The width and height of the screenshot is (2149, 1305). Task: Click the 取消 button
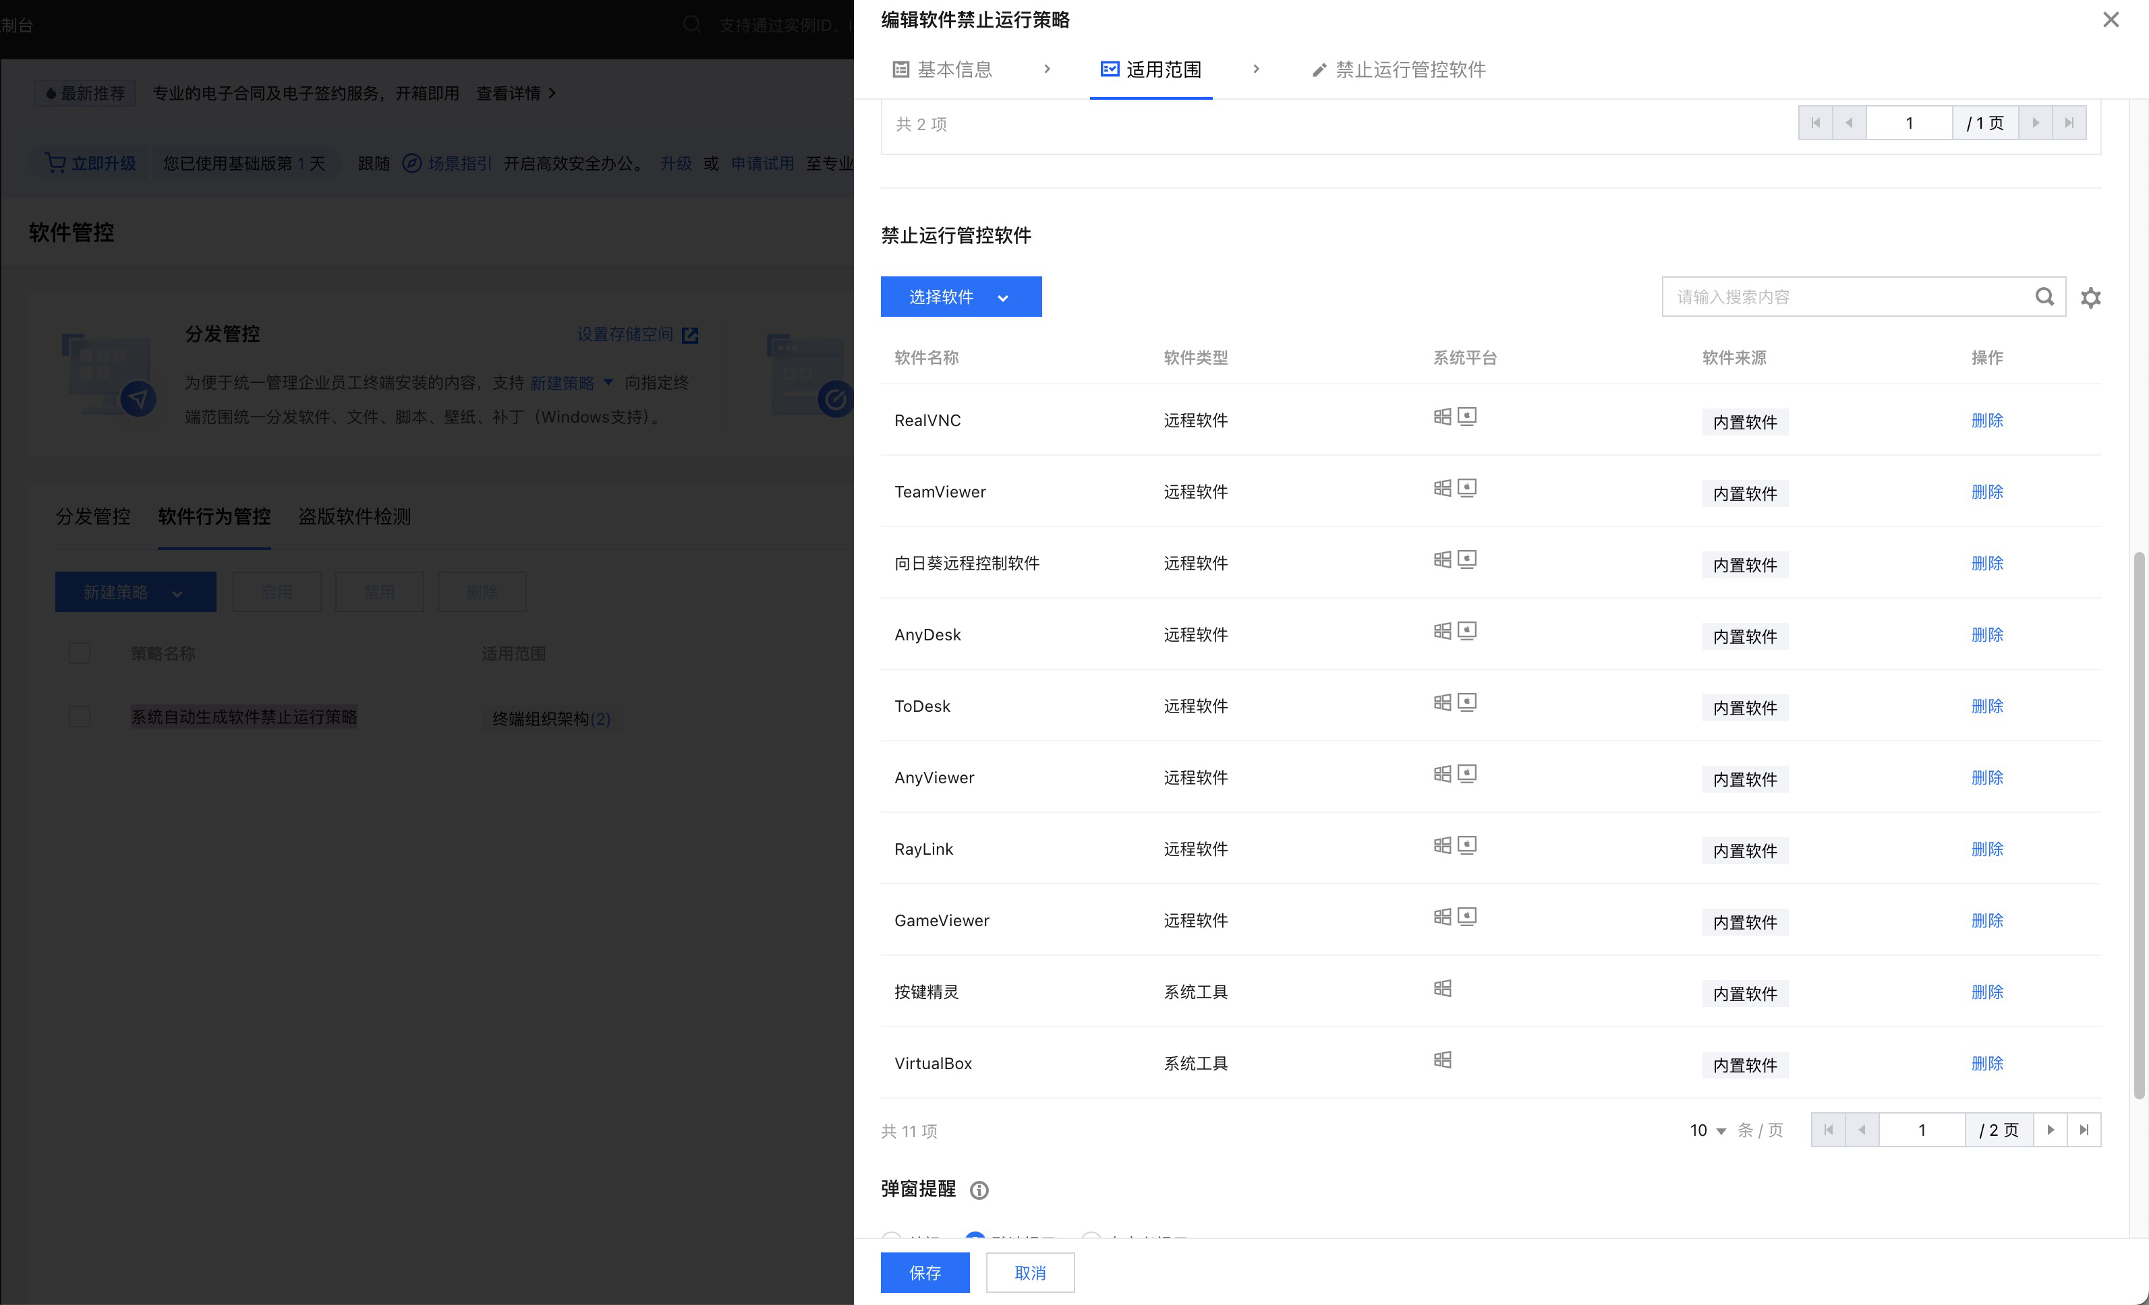pyautogui.click(x=1030, y=1273)
